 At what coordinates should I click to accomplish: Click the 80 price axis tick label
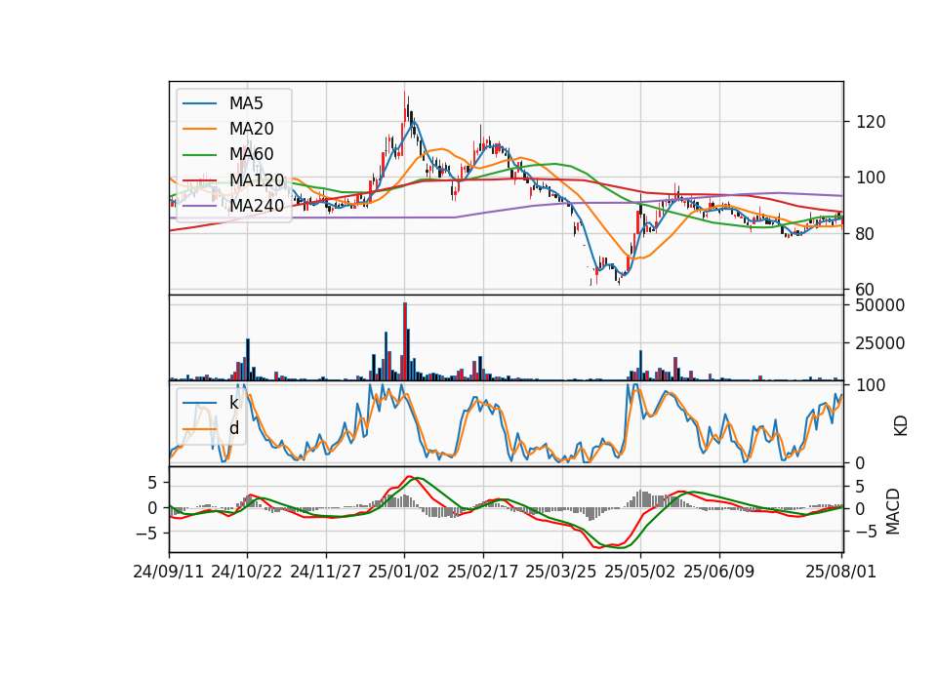866,234
